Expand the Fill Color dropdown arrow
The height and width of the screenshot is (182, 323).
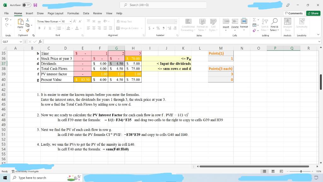[72, 29]
